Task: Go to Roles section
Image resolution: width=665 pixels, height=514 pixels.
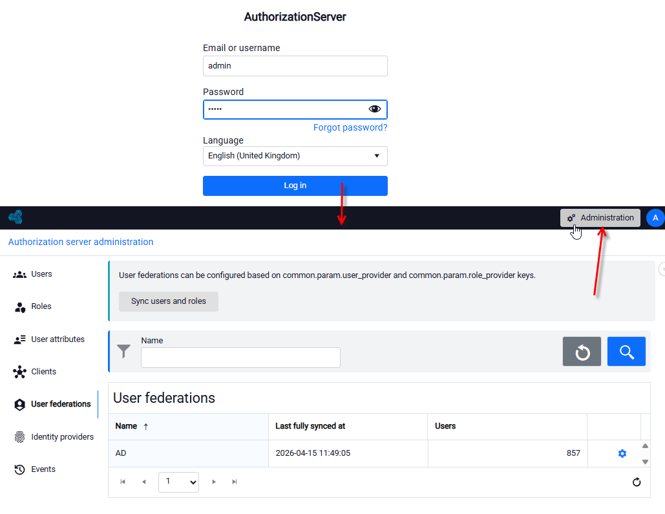Action: (x=33, y=306)
